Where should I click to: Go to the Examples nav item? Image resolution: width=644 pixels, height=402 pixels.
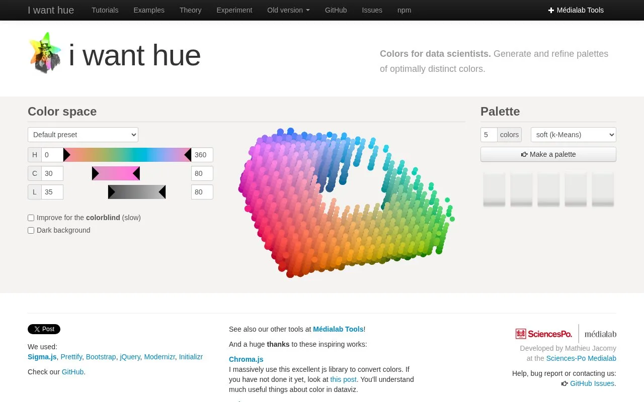point(149,10)
